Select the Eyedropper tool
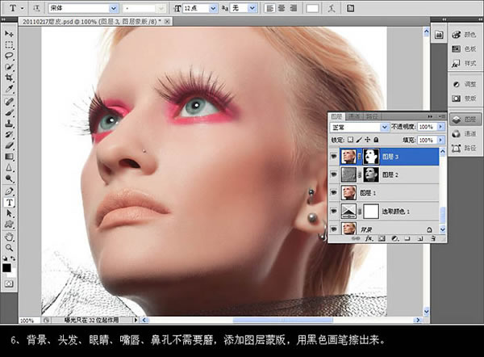The image size is (484, 357). pyautogui.click(x=9, y=89)
